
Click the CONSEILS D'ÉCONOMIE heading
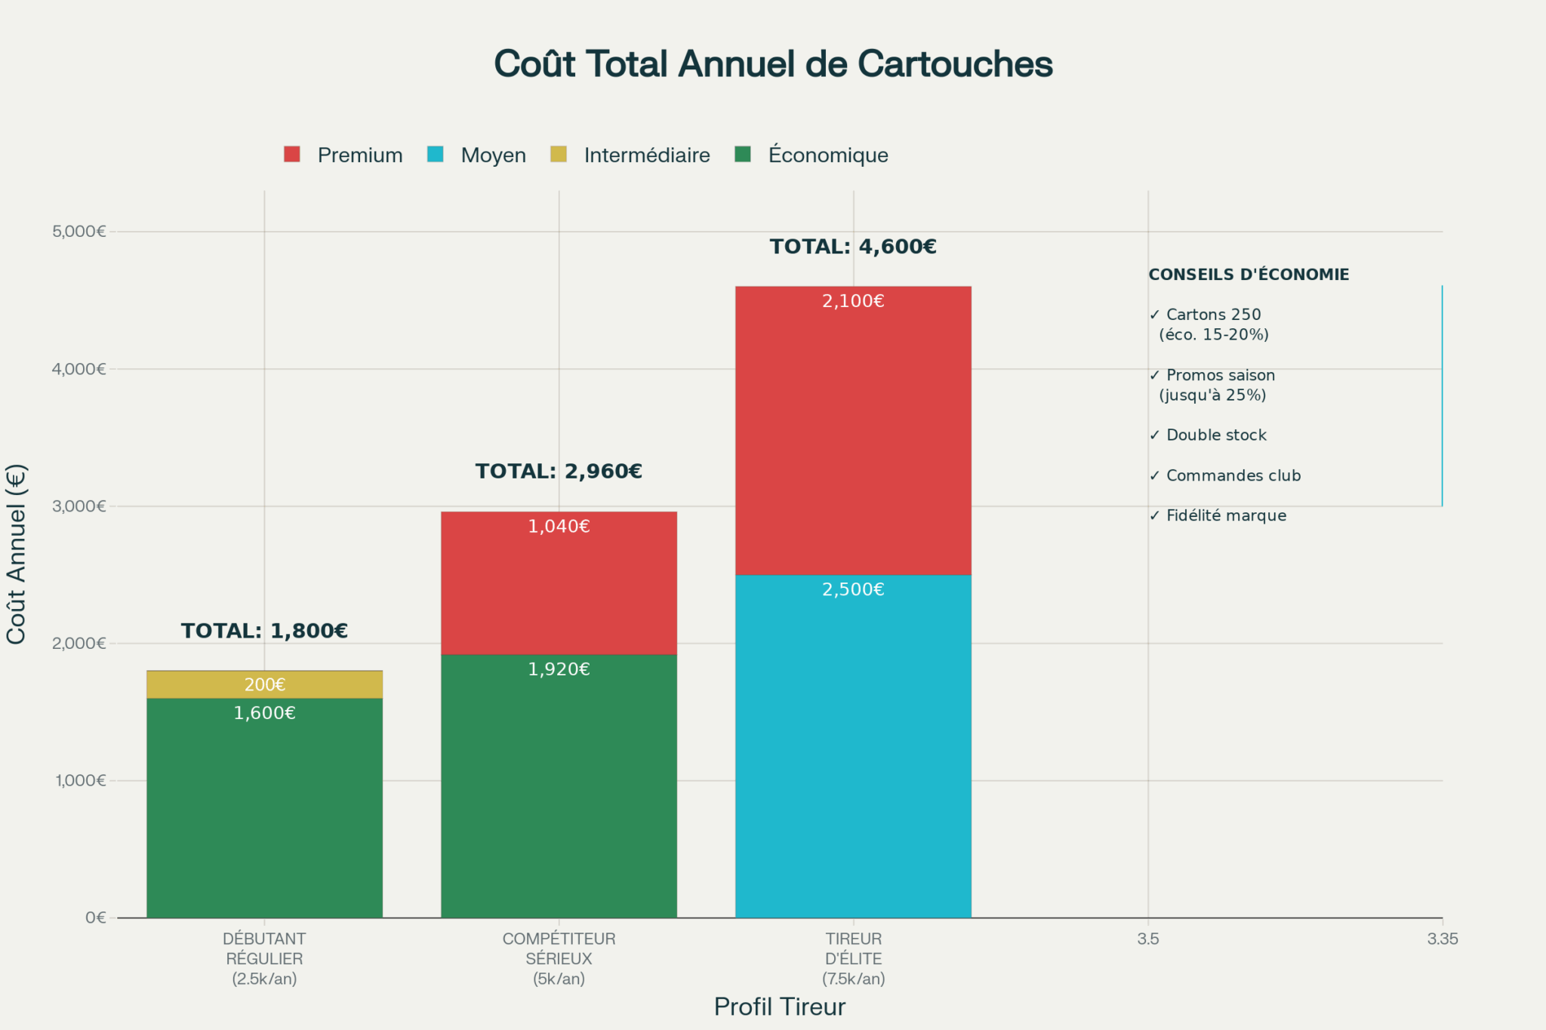coord(1249,275)
